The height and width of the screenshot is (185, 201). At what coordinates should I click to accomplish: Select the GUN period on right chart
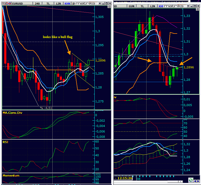pos(131,6)
